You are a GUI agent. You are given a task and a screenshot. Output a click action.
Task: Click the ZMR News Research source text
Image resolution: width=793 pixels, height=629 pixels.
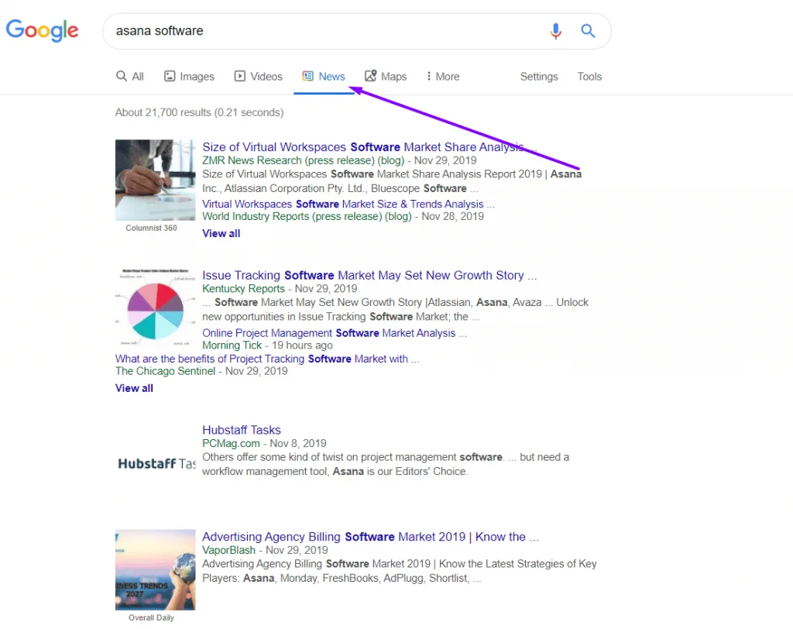tap(304, 160)
